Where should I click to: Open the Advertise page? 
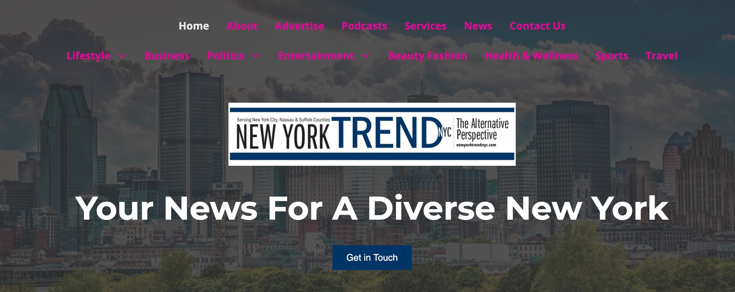coord(299,26)
